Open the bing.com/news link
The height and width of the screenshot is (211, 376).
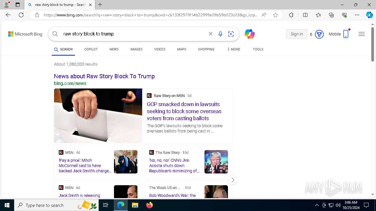point(70,84)
